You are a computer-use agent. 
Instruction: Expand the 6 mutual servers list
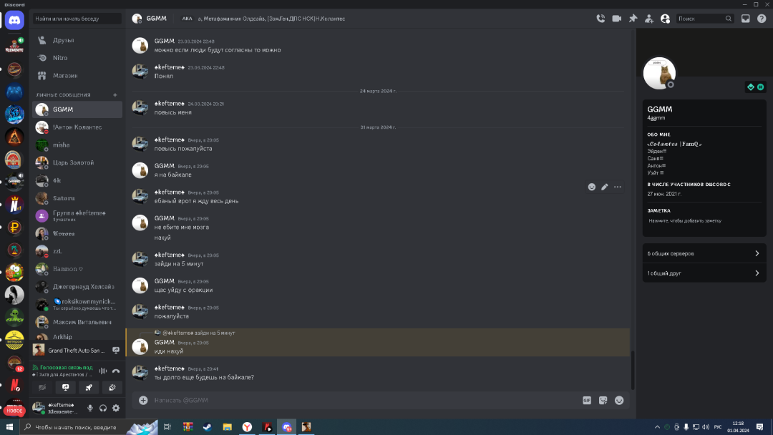pos(704,253)
